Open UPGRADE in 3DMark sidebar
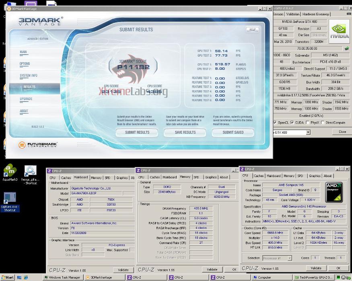 (x=26, y=99)
